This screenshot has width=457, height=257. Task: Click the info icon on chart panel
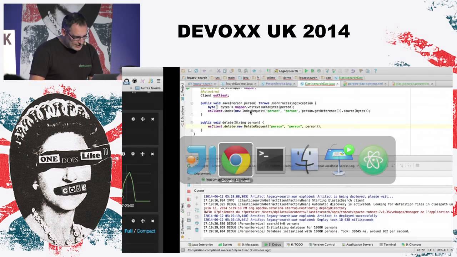[x=124, y=154]
